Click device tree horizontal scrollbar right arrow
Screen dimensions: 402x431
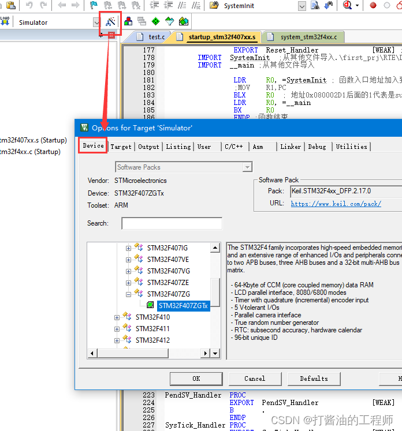click(x=205, y=354)
